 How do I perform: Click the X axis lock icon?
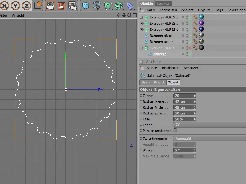5,6
